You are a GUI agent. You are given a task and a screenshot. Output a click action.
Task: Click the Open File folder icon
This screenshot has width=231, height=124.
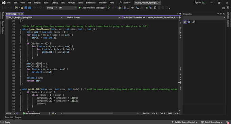[22, 8]
